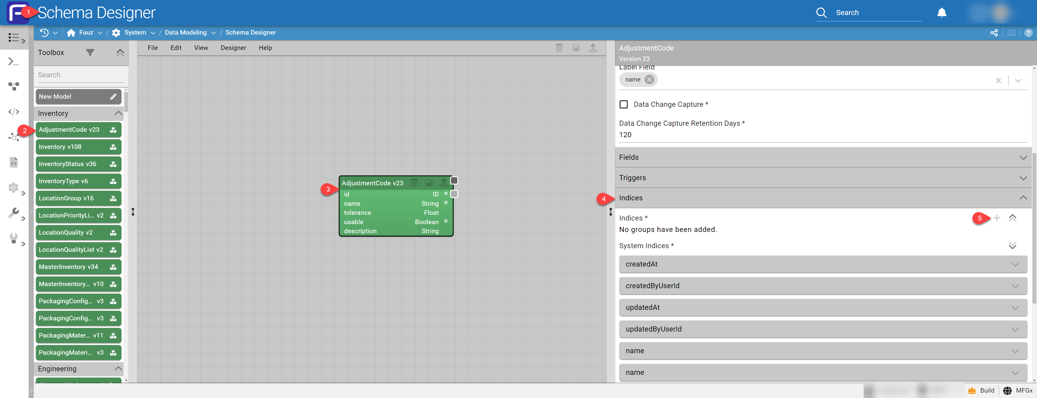1037x398 pixels.
Task: Add a new index group with plus
Action: pyautogui.click(x=996, y=218)
